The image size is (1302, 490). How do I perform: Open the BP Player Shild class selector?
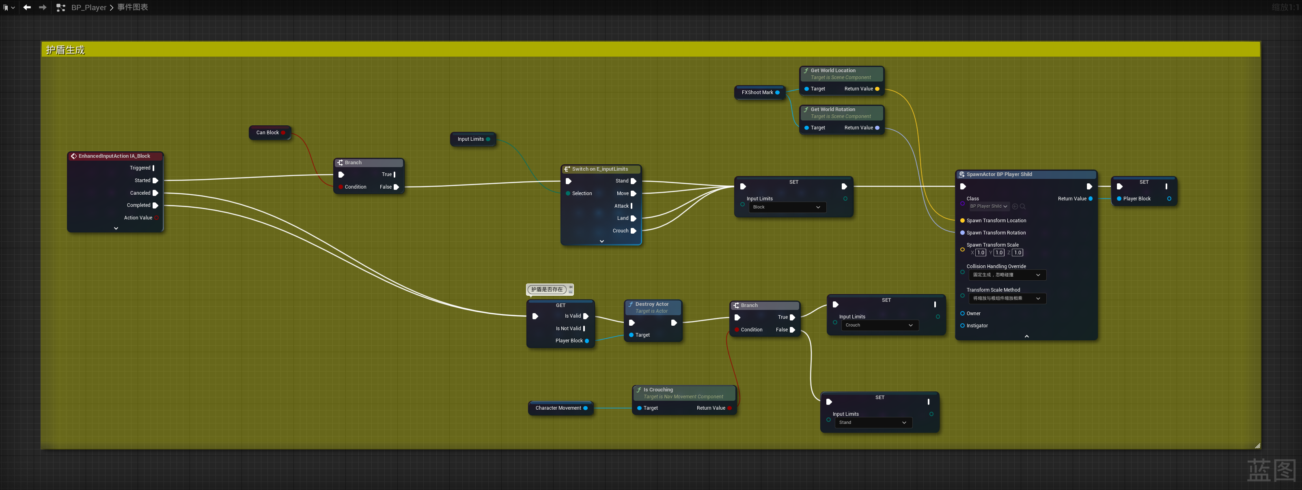[988, 206]
